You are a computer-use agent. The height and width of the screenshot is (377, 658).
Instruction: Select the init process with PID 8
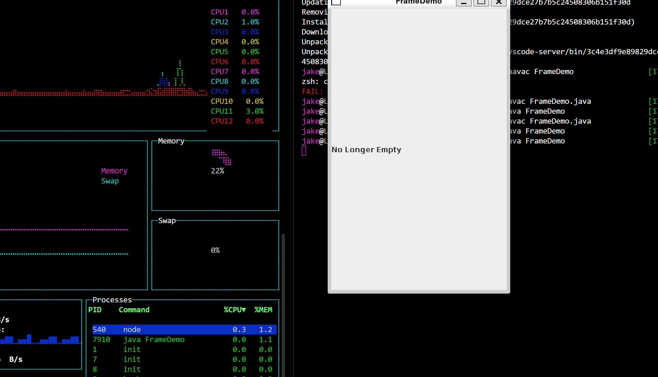click(184, 369)
